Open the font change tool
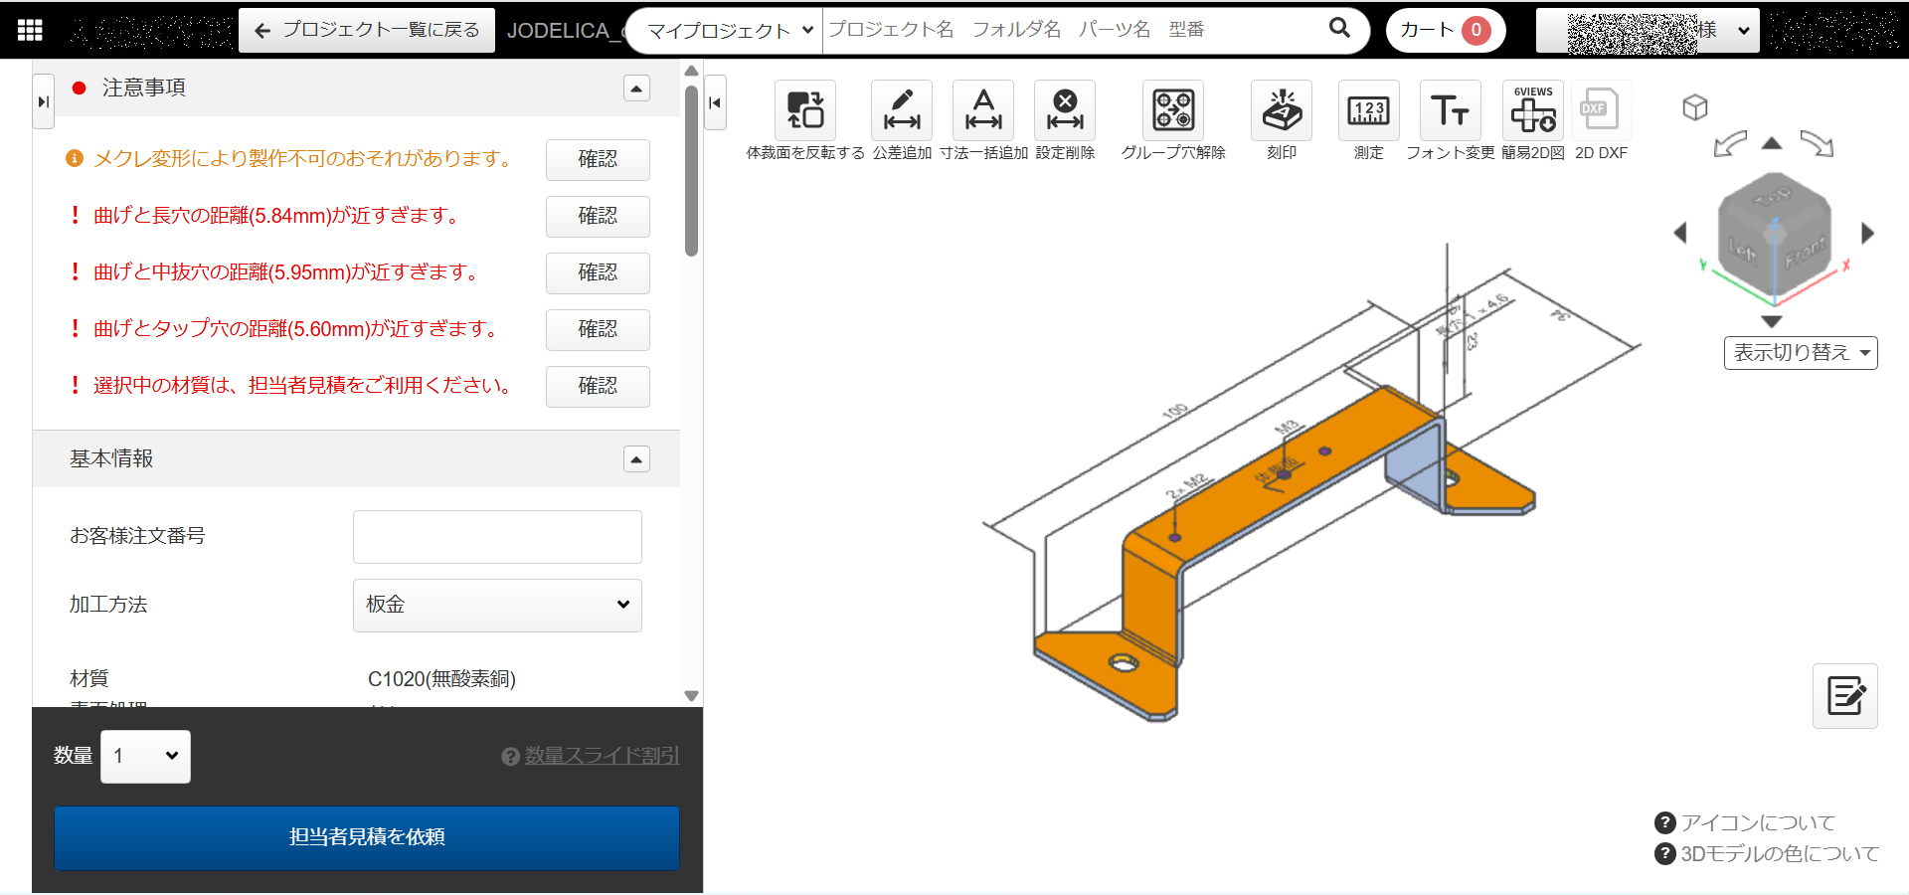 click(x=1450, y=110)
